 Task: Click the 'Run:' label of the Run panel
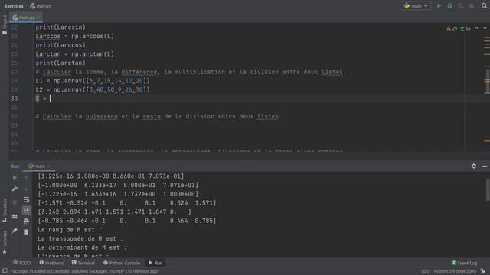tap(15, 167)
